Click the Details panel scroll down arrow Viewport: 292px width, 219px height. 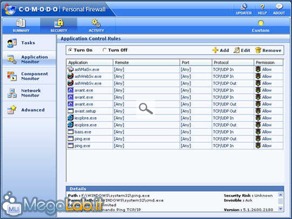tap(281, 209)
